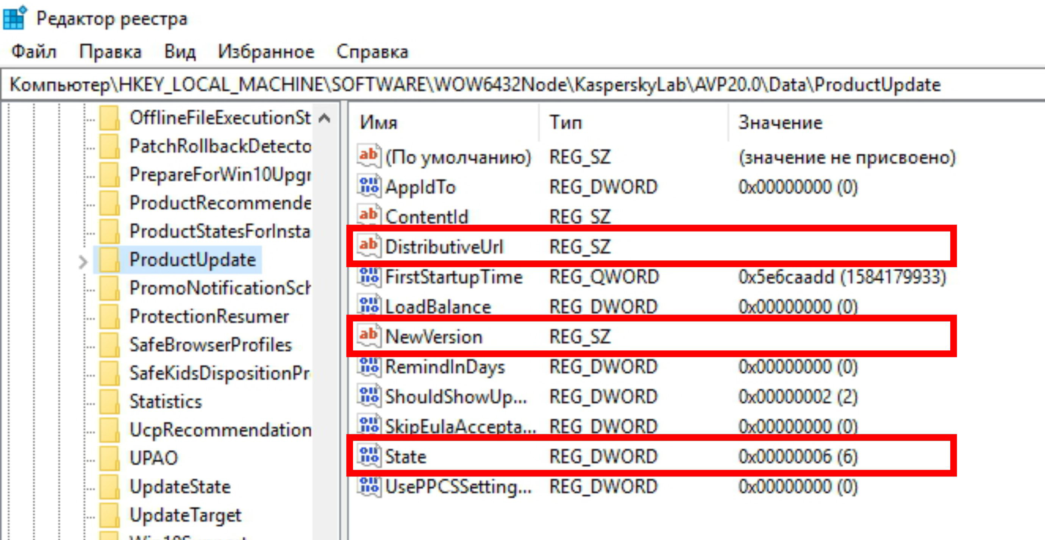Click string icon of ContentId value
The width and height of the screenshot is (1045, 540).
(x=369, y=215)
